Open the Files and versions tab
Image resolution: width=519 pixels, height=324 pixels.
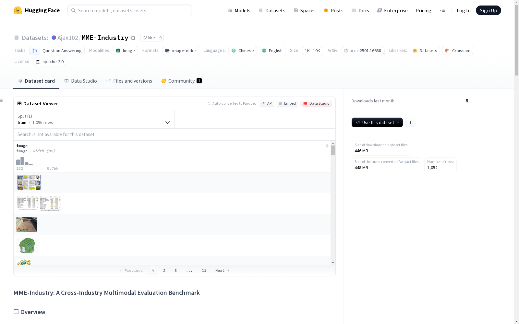click(129, 81)
